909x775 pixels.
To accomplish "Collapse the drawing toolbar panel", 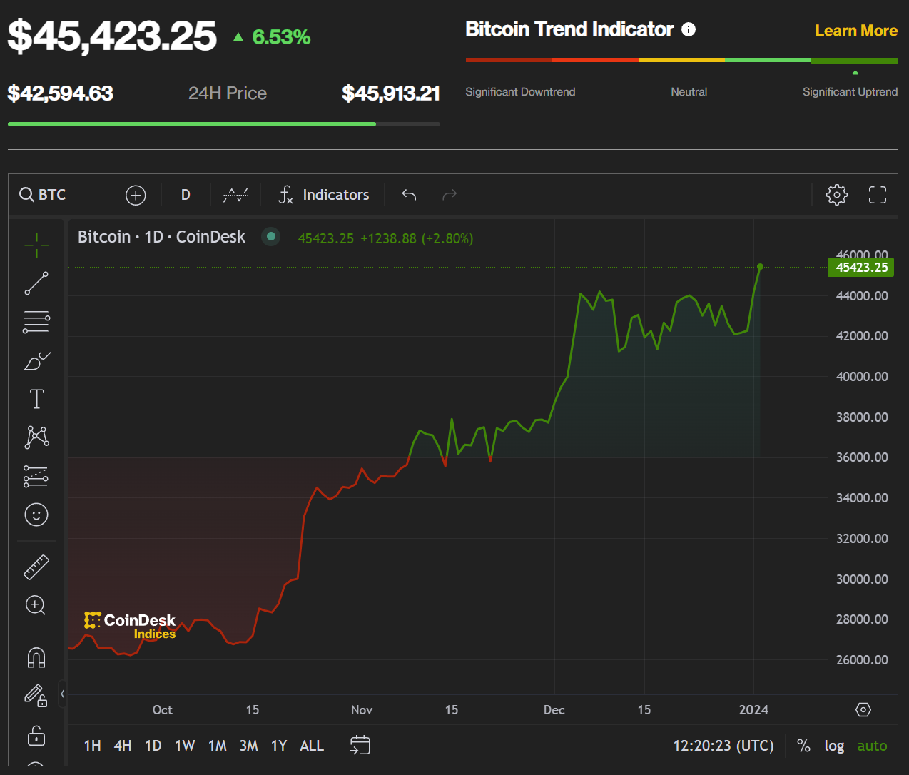I will tap(63, 694).
